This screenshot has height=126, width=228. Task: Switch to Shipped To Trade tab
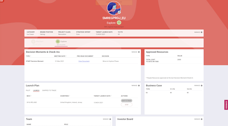[x=49, y=91]
